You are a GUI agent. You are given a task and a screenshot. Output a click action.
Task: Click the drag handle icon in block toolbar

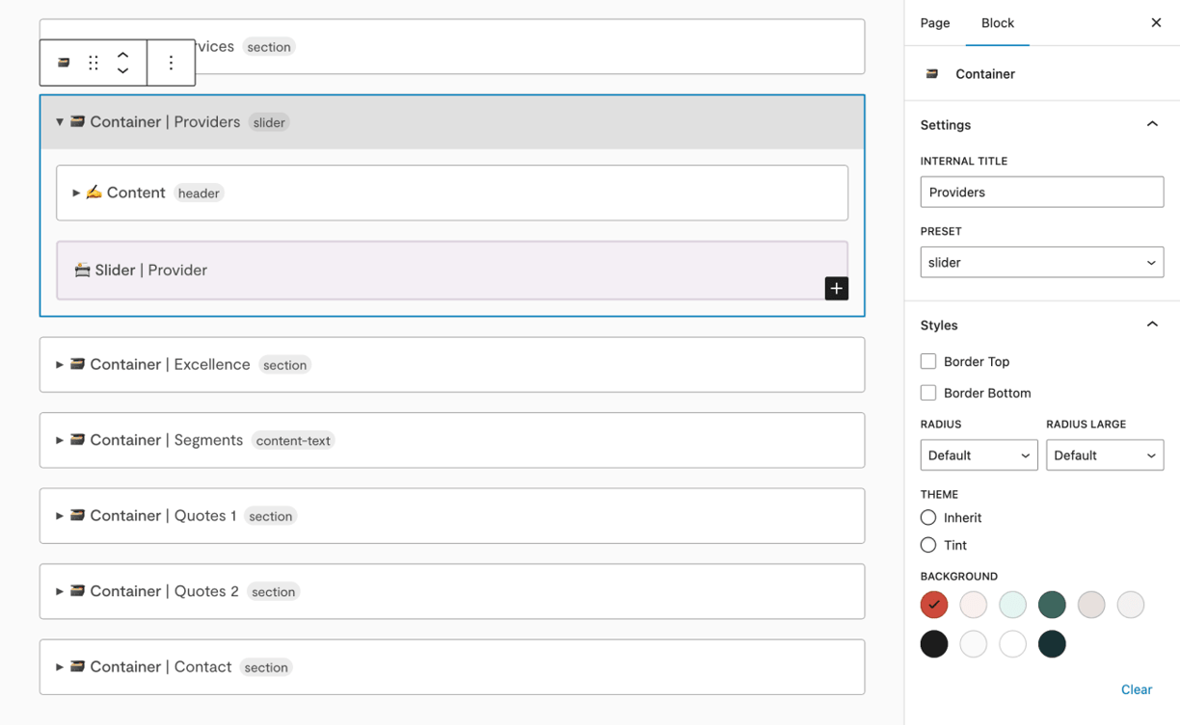point(94,63)
